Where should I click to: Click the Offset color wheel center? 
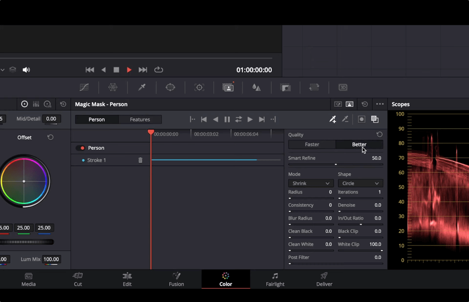tap(24, 181)
